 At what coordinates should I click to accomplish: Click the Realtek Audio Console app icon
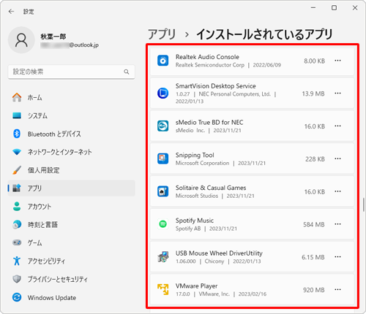[163, 61]
